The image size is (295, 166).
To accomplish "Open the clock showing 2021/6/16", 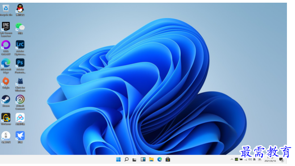I will 270,159.
